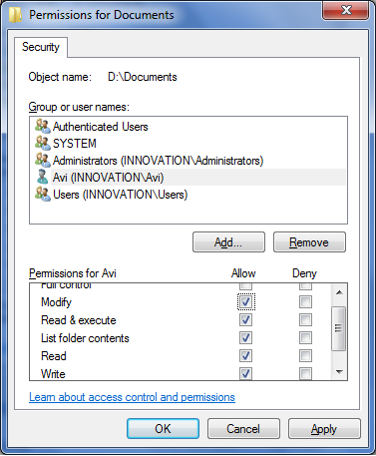Click the folder icon in the title bar
Image resolution: width=376 pixels, height=456 pixels.
[15, 15]
